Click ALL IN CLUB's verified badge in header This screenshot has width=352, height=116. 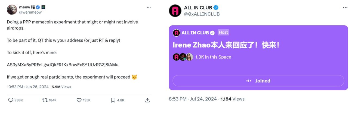216,8
